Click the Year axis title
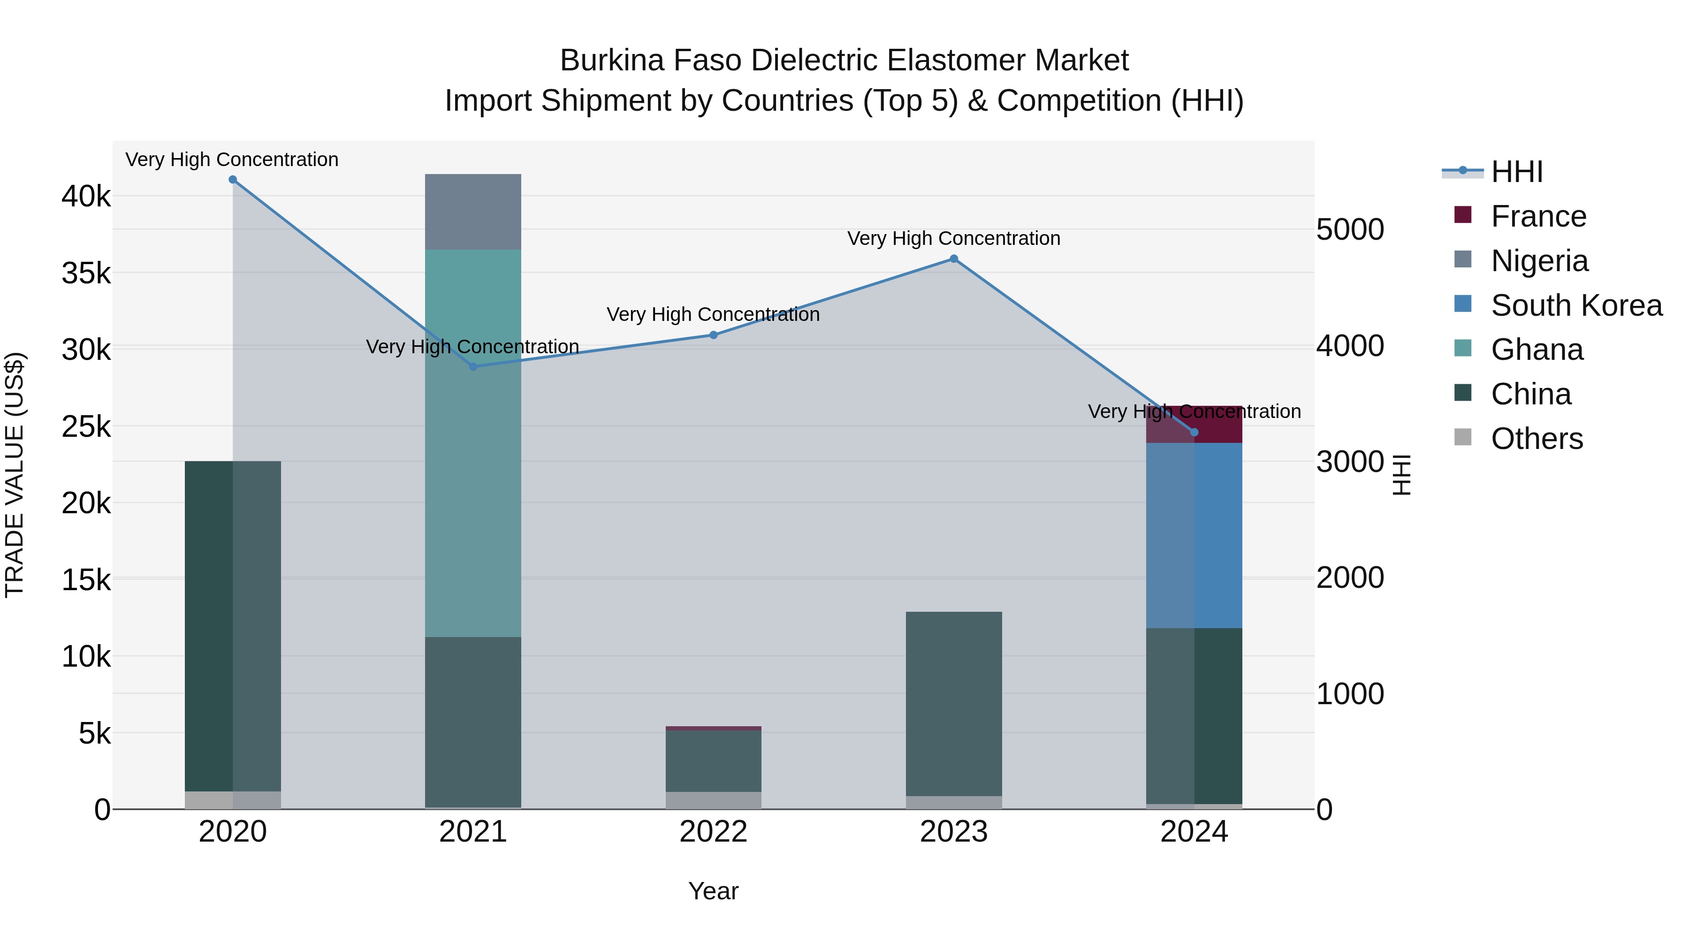Image resolution: width=1689 pixels, height=950 pixels. (x=713, y=892)
